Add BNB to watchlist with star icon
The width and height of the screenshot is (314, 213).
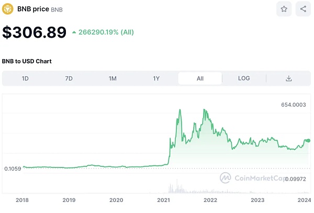(x=284, y=9)
